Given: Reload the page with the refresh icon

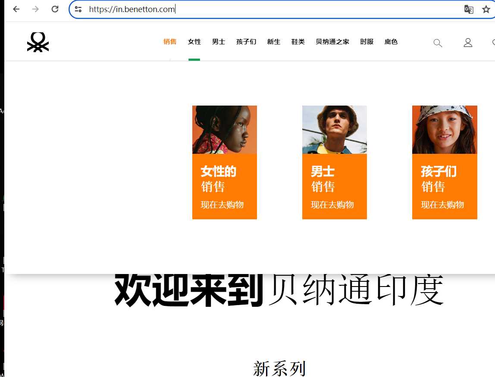Looking at the screenshot, I should pyautogui.click(x=55, y=9).
